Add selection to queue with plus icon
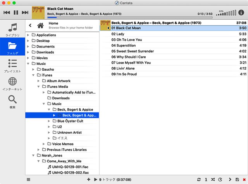Image resolution: width=248 pixels, height=184 pixels. click(x=89, y=179)
